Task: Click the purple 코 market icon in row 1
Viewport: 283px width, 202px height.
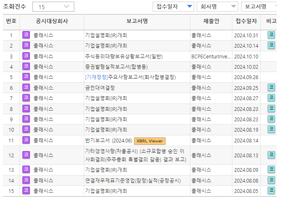Action: tap(26, 35)
